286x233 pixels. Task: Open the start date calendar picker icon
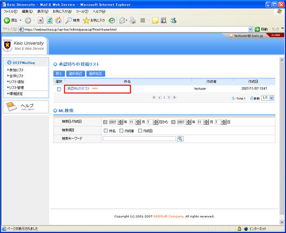[105, 122]
